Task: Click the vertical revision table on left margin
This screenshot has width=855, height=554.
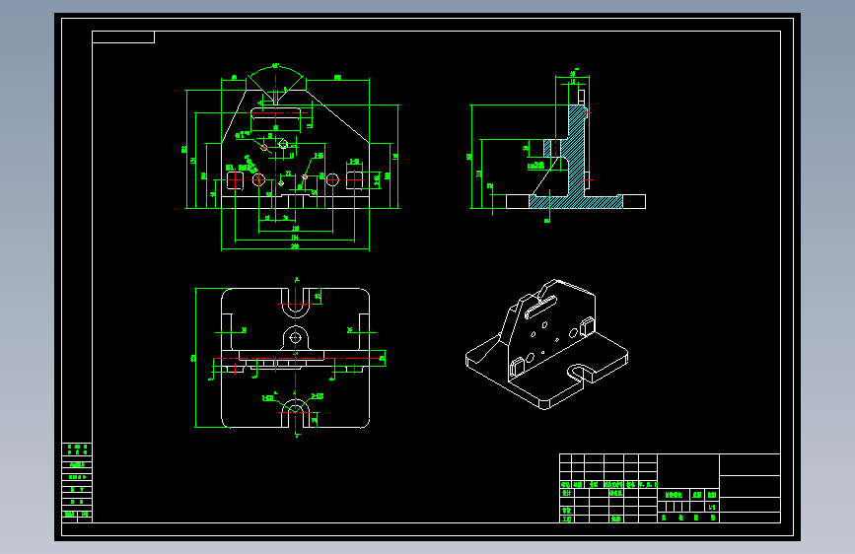Action: (77, 483)
